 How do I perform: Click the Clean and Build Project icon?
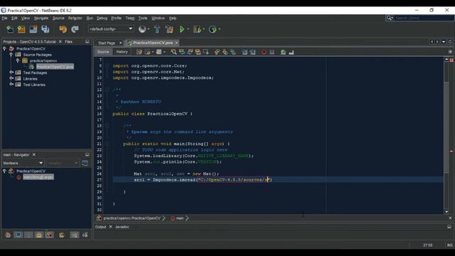coord(169,29)
